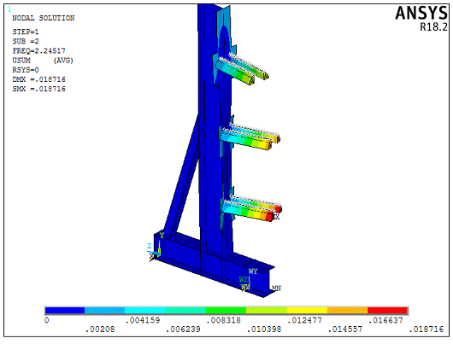The height and width of the screenshot is (344, 453).
Task: Click the orange legend color band
Action: click(x=347, y=310)
